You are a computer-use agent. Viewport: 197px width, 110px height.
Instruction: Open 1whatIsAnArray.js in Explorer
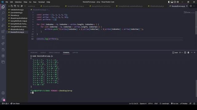17,10
